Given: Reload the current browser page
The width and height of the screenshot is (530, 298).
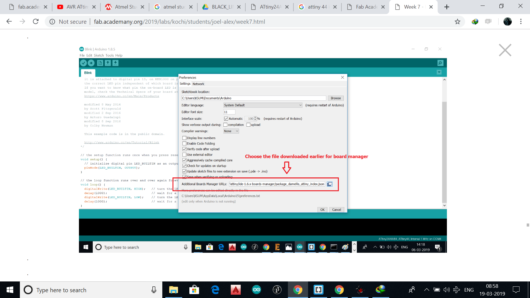Looking at the screenshot, I should [x=36, y=22].
